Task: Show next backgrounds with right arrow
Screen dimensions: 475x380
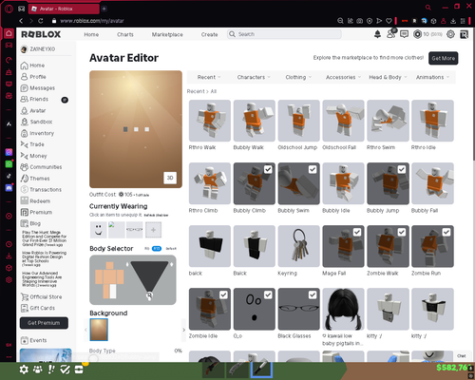Action: tap(183, 330)
